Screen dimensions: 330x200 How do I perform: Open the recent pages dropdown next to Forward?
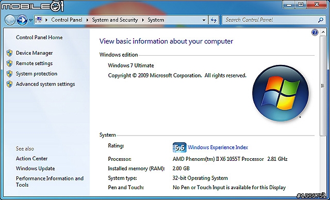click(31, 21)
